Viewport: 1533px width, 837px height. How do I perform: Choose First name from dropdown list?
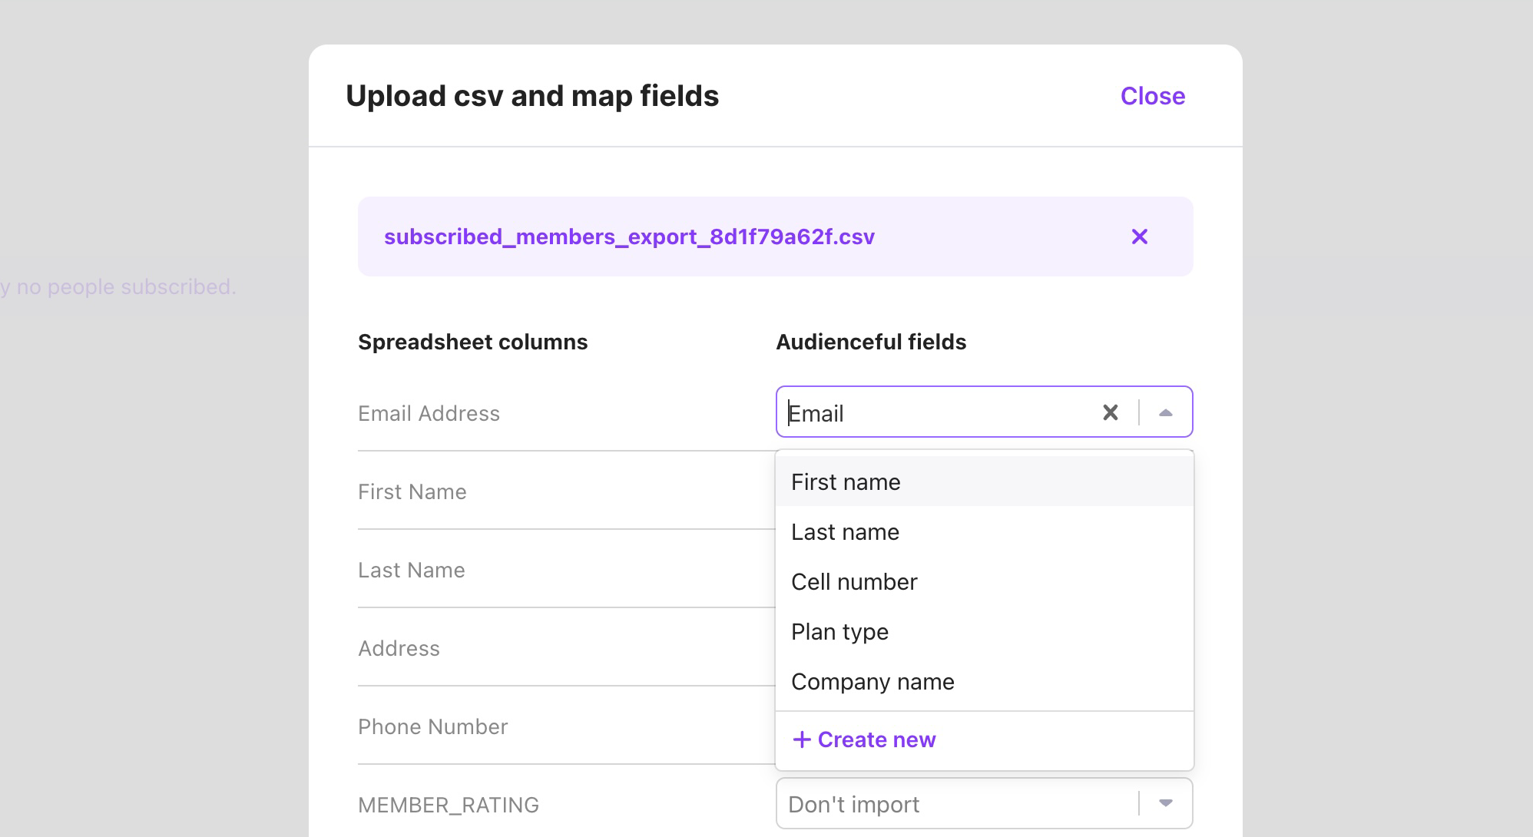(985, 481)
